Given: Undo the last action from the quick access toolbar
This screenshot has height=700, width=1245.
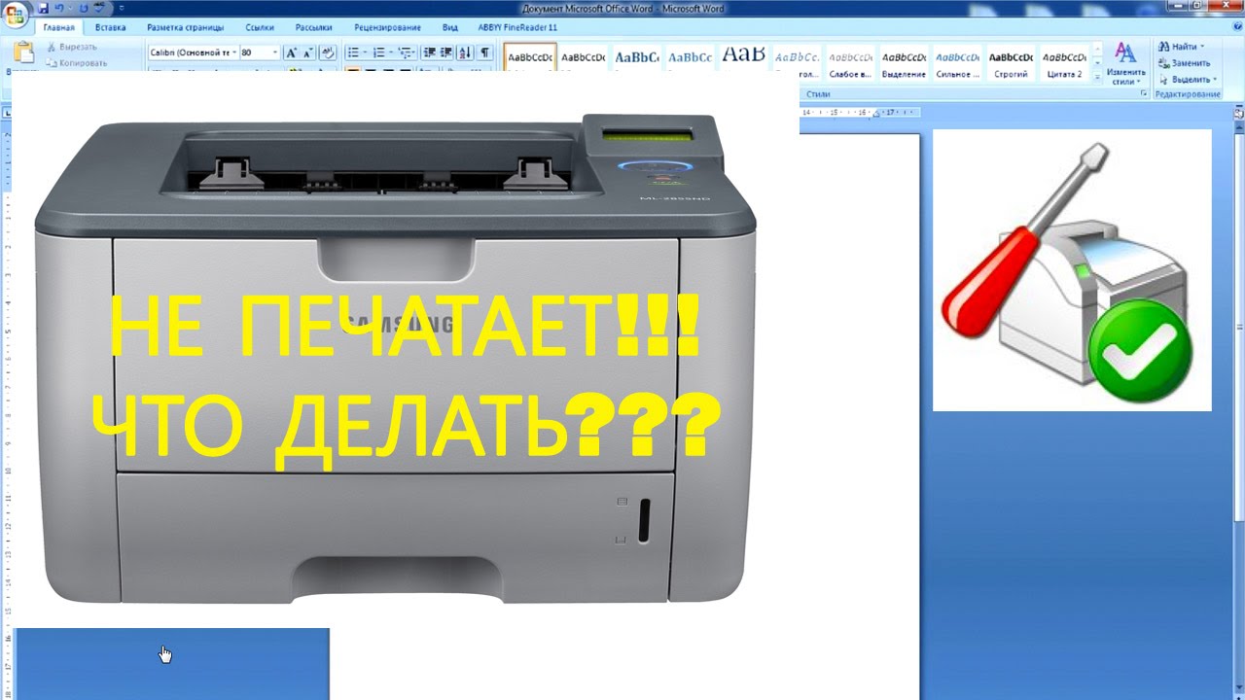Looking at the screenshot, I should [x=60, y=8].
